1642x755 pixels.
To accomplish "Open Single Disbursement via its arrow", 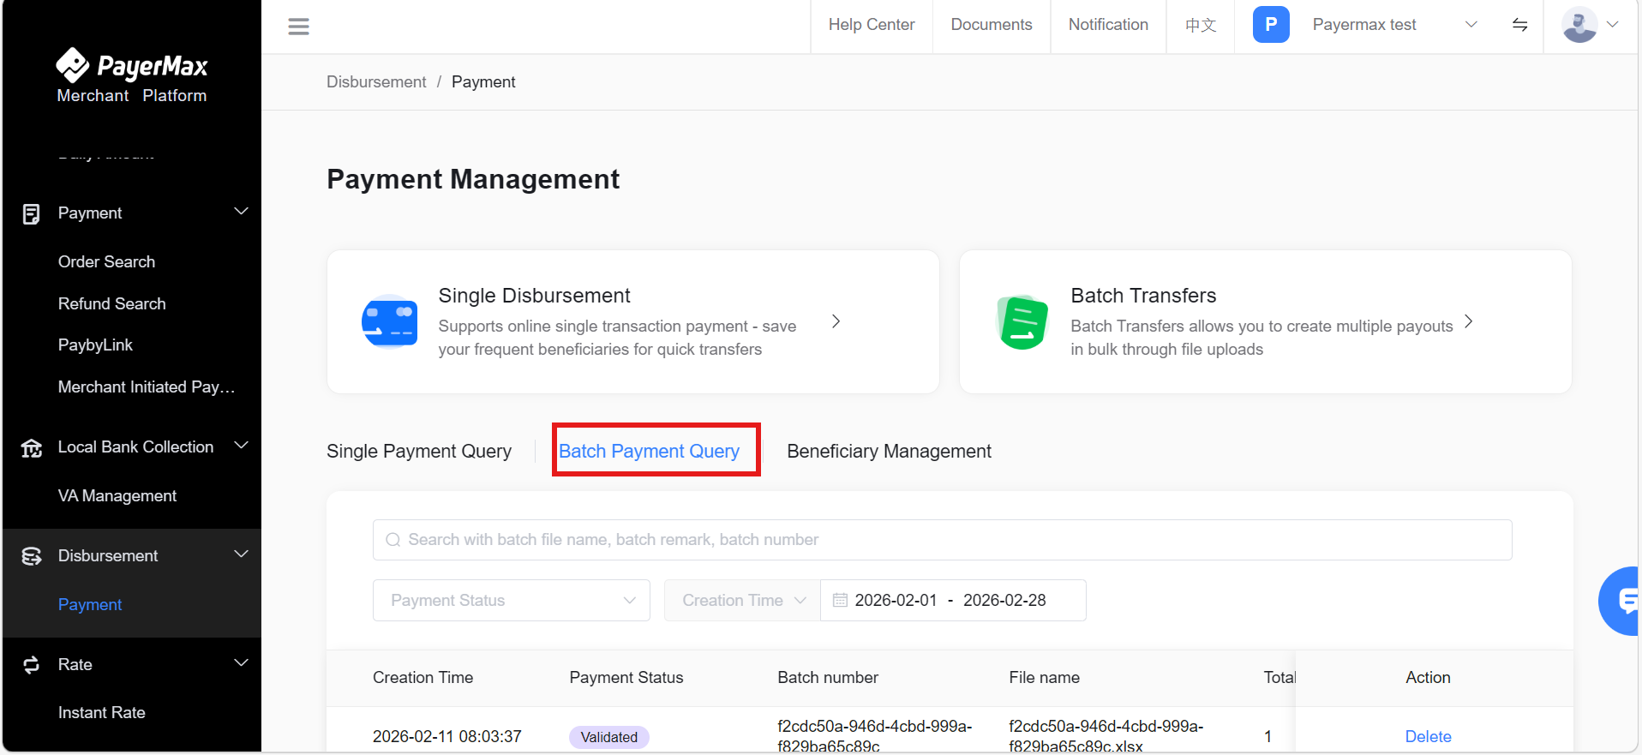I will (x=836, y=321).
